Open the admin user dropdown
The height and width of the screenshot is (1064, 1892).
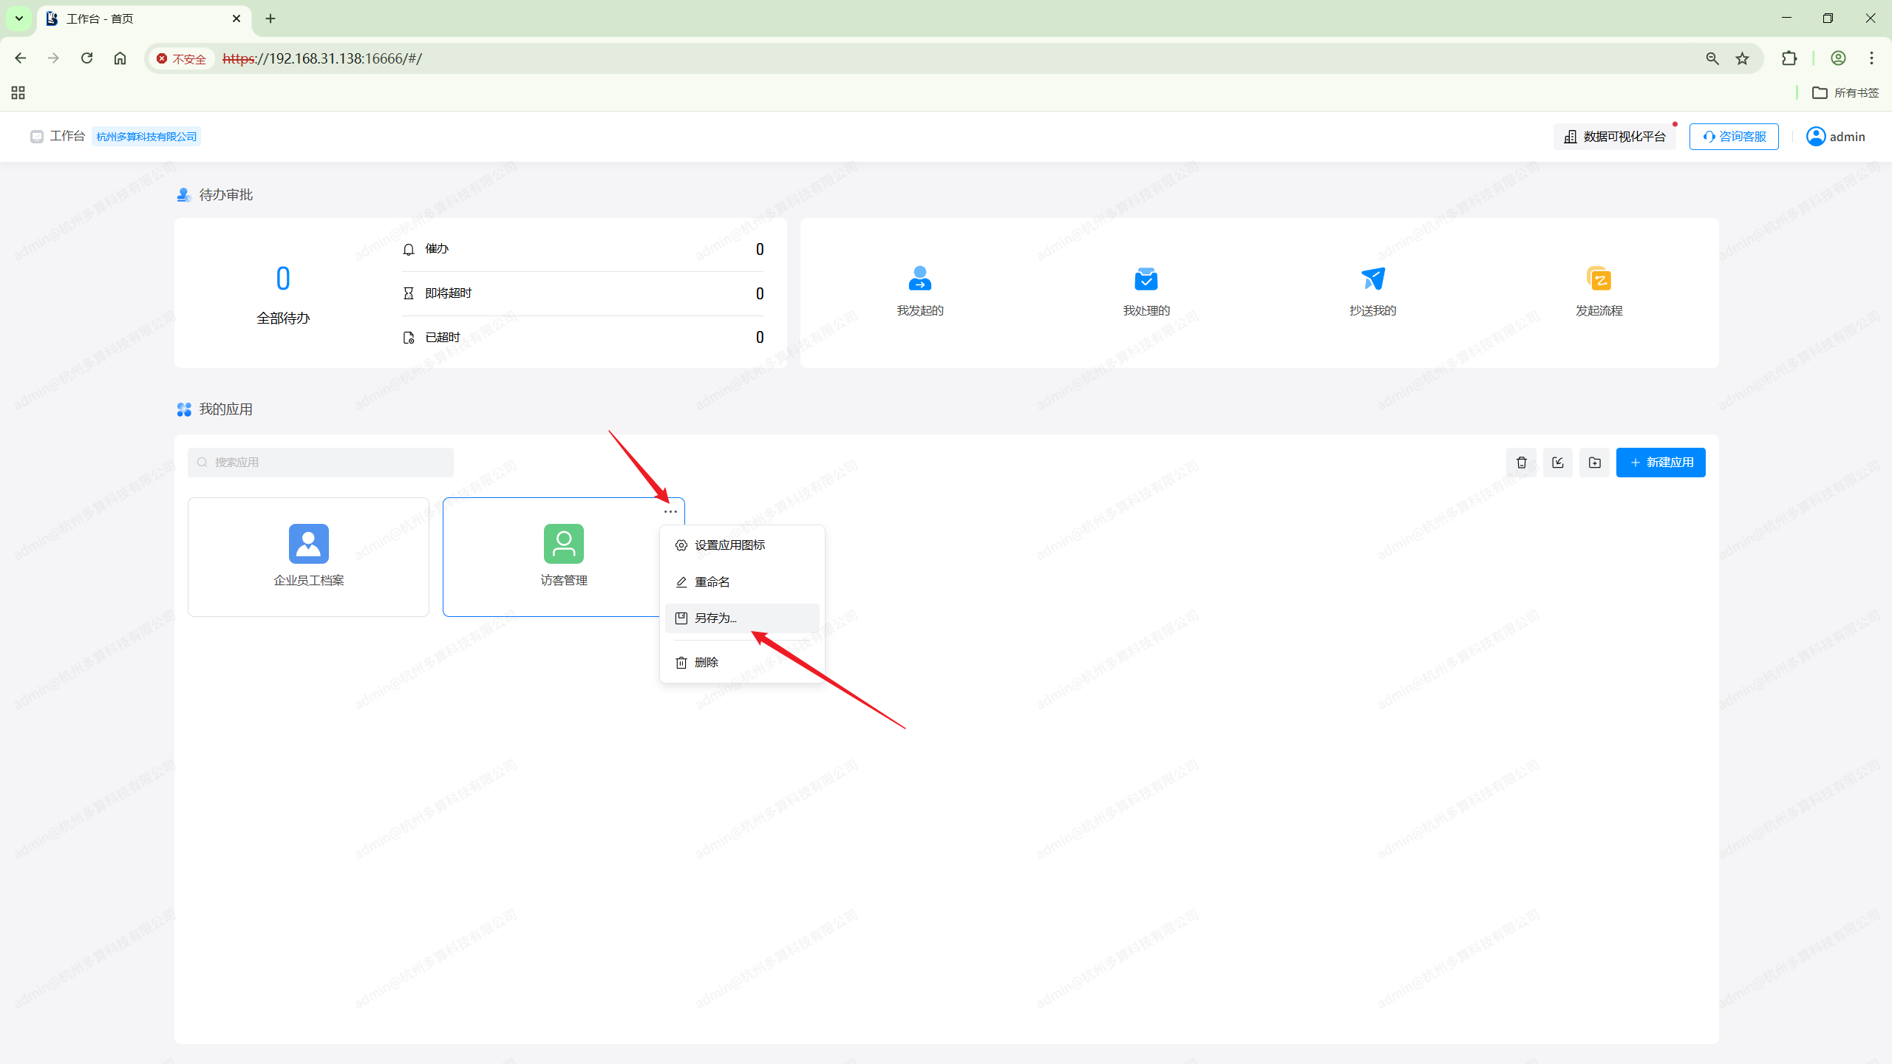[x=1836, y=137]
